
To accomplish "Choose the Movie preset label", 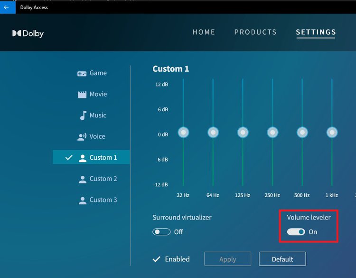I will [98, 94].
